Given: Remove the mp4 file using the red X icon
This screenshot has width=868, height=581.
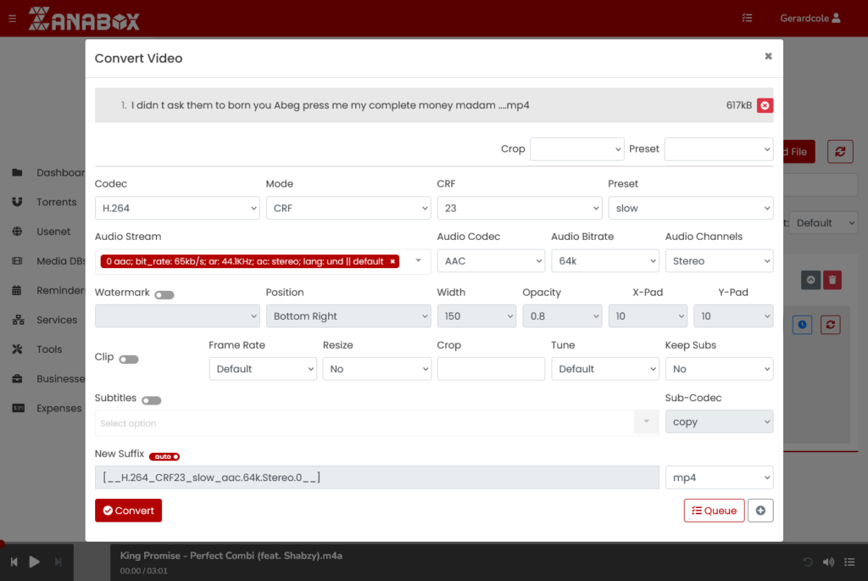Looking at the screenshot, I should coord(765,105).
